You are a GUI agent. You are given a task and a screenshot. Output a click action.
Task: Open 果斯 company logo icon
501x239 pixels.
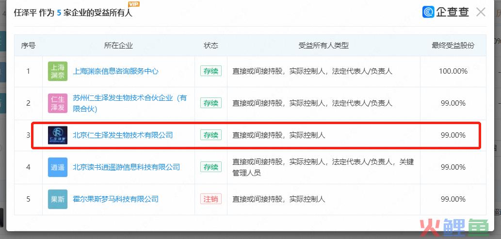[x=58, y=199]
